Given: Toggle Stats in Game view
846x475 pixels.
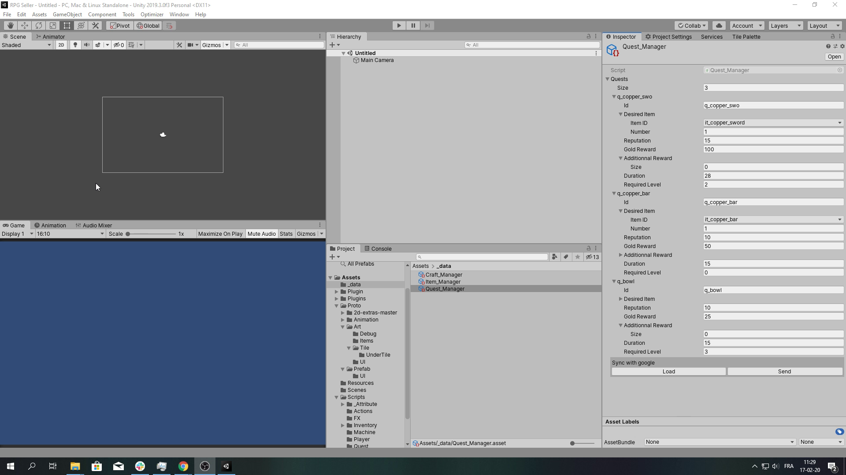Looking at the screenshot, I should [286, 234].
